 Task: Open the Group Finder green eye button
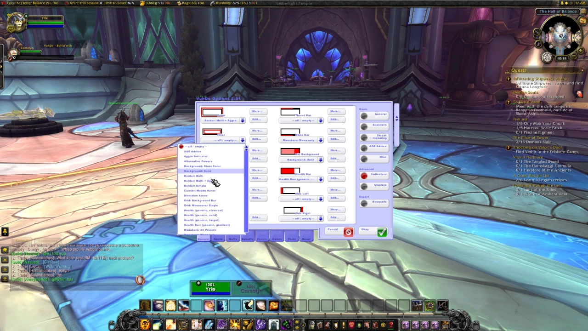pos(359,325)
